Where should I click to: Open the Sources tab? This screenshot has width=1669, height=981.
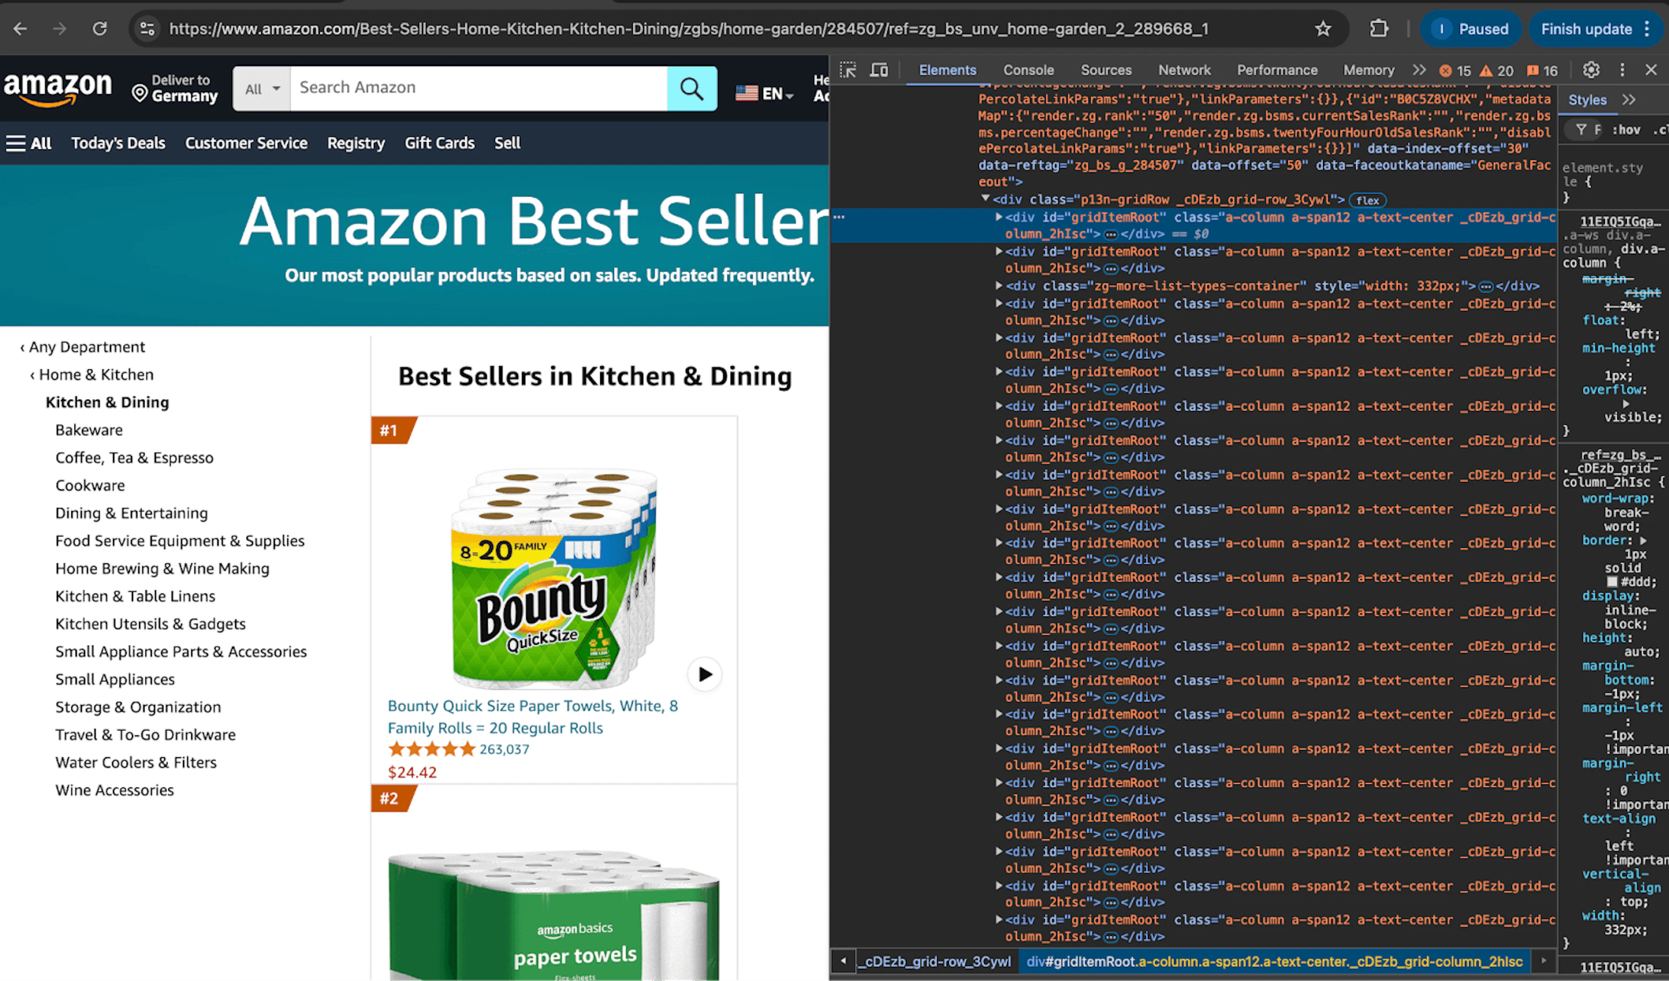coord(1105,70)
